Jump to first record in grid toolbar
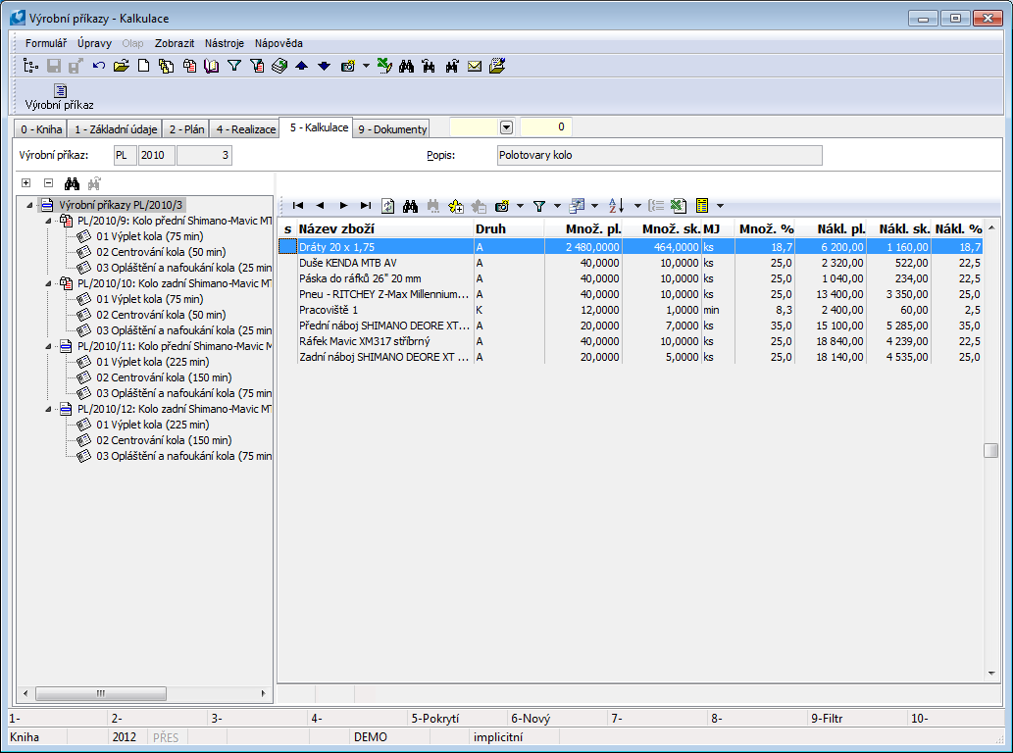This screenshot has height=753, width=1013. click(297, 206)
